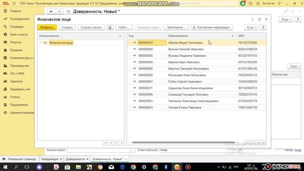Open Продажа section in sidebar
304x171 pixels.
point(16,50)
